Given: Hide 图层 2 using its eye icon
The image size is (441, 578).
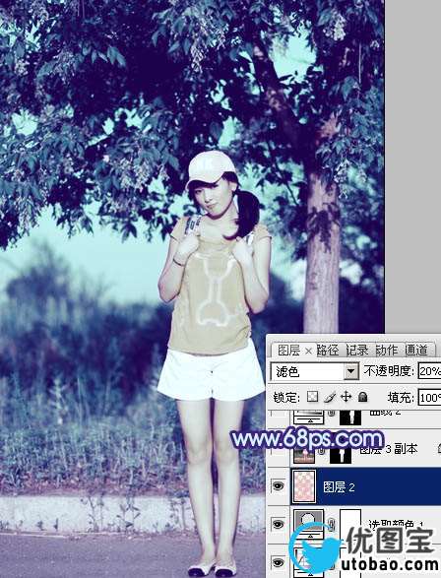Looking at the screenshot, I should 278,486.
